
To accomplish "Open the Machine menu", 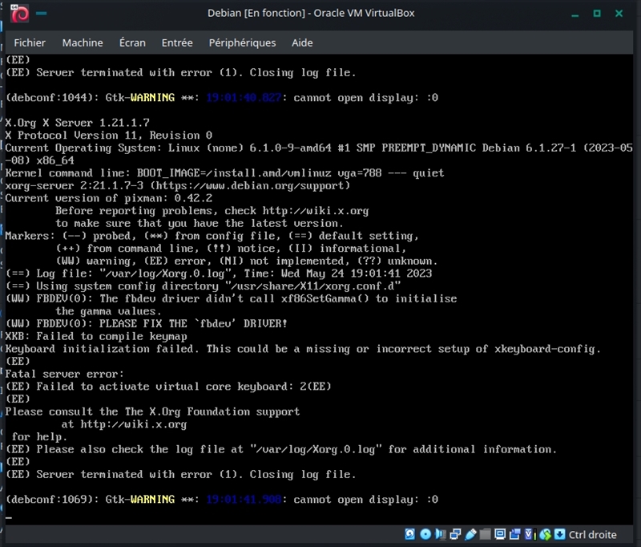I will click(83, 43).
